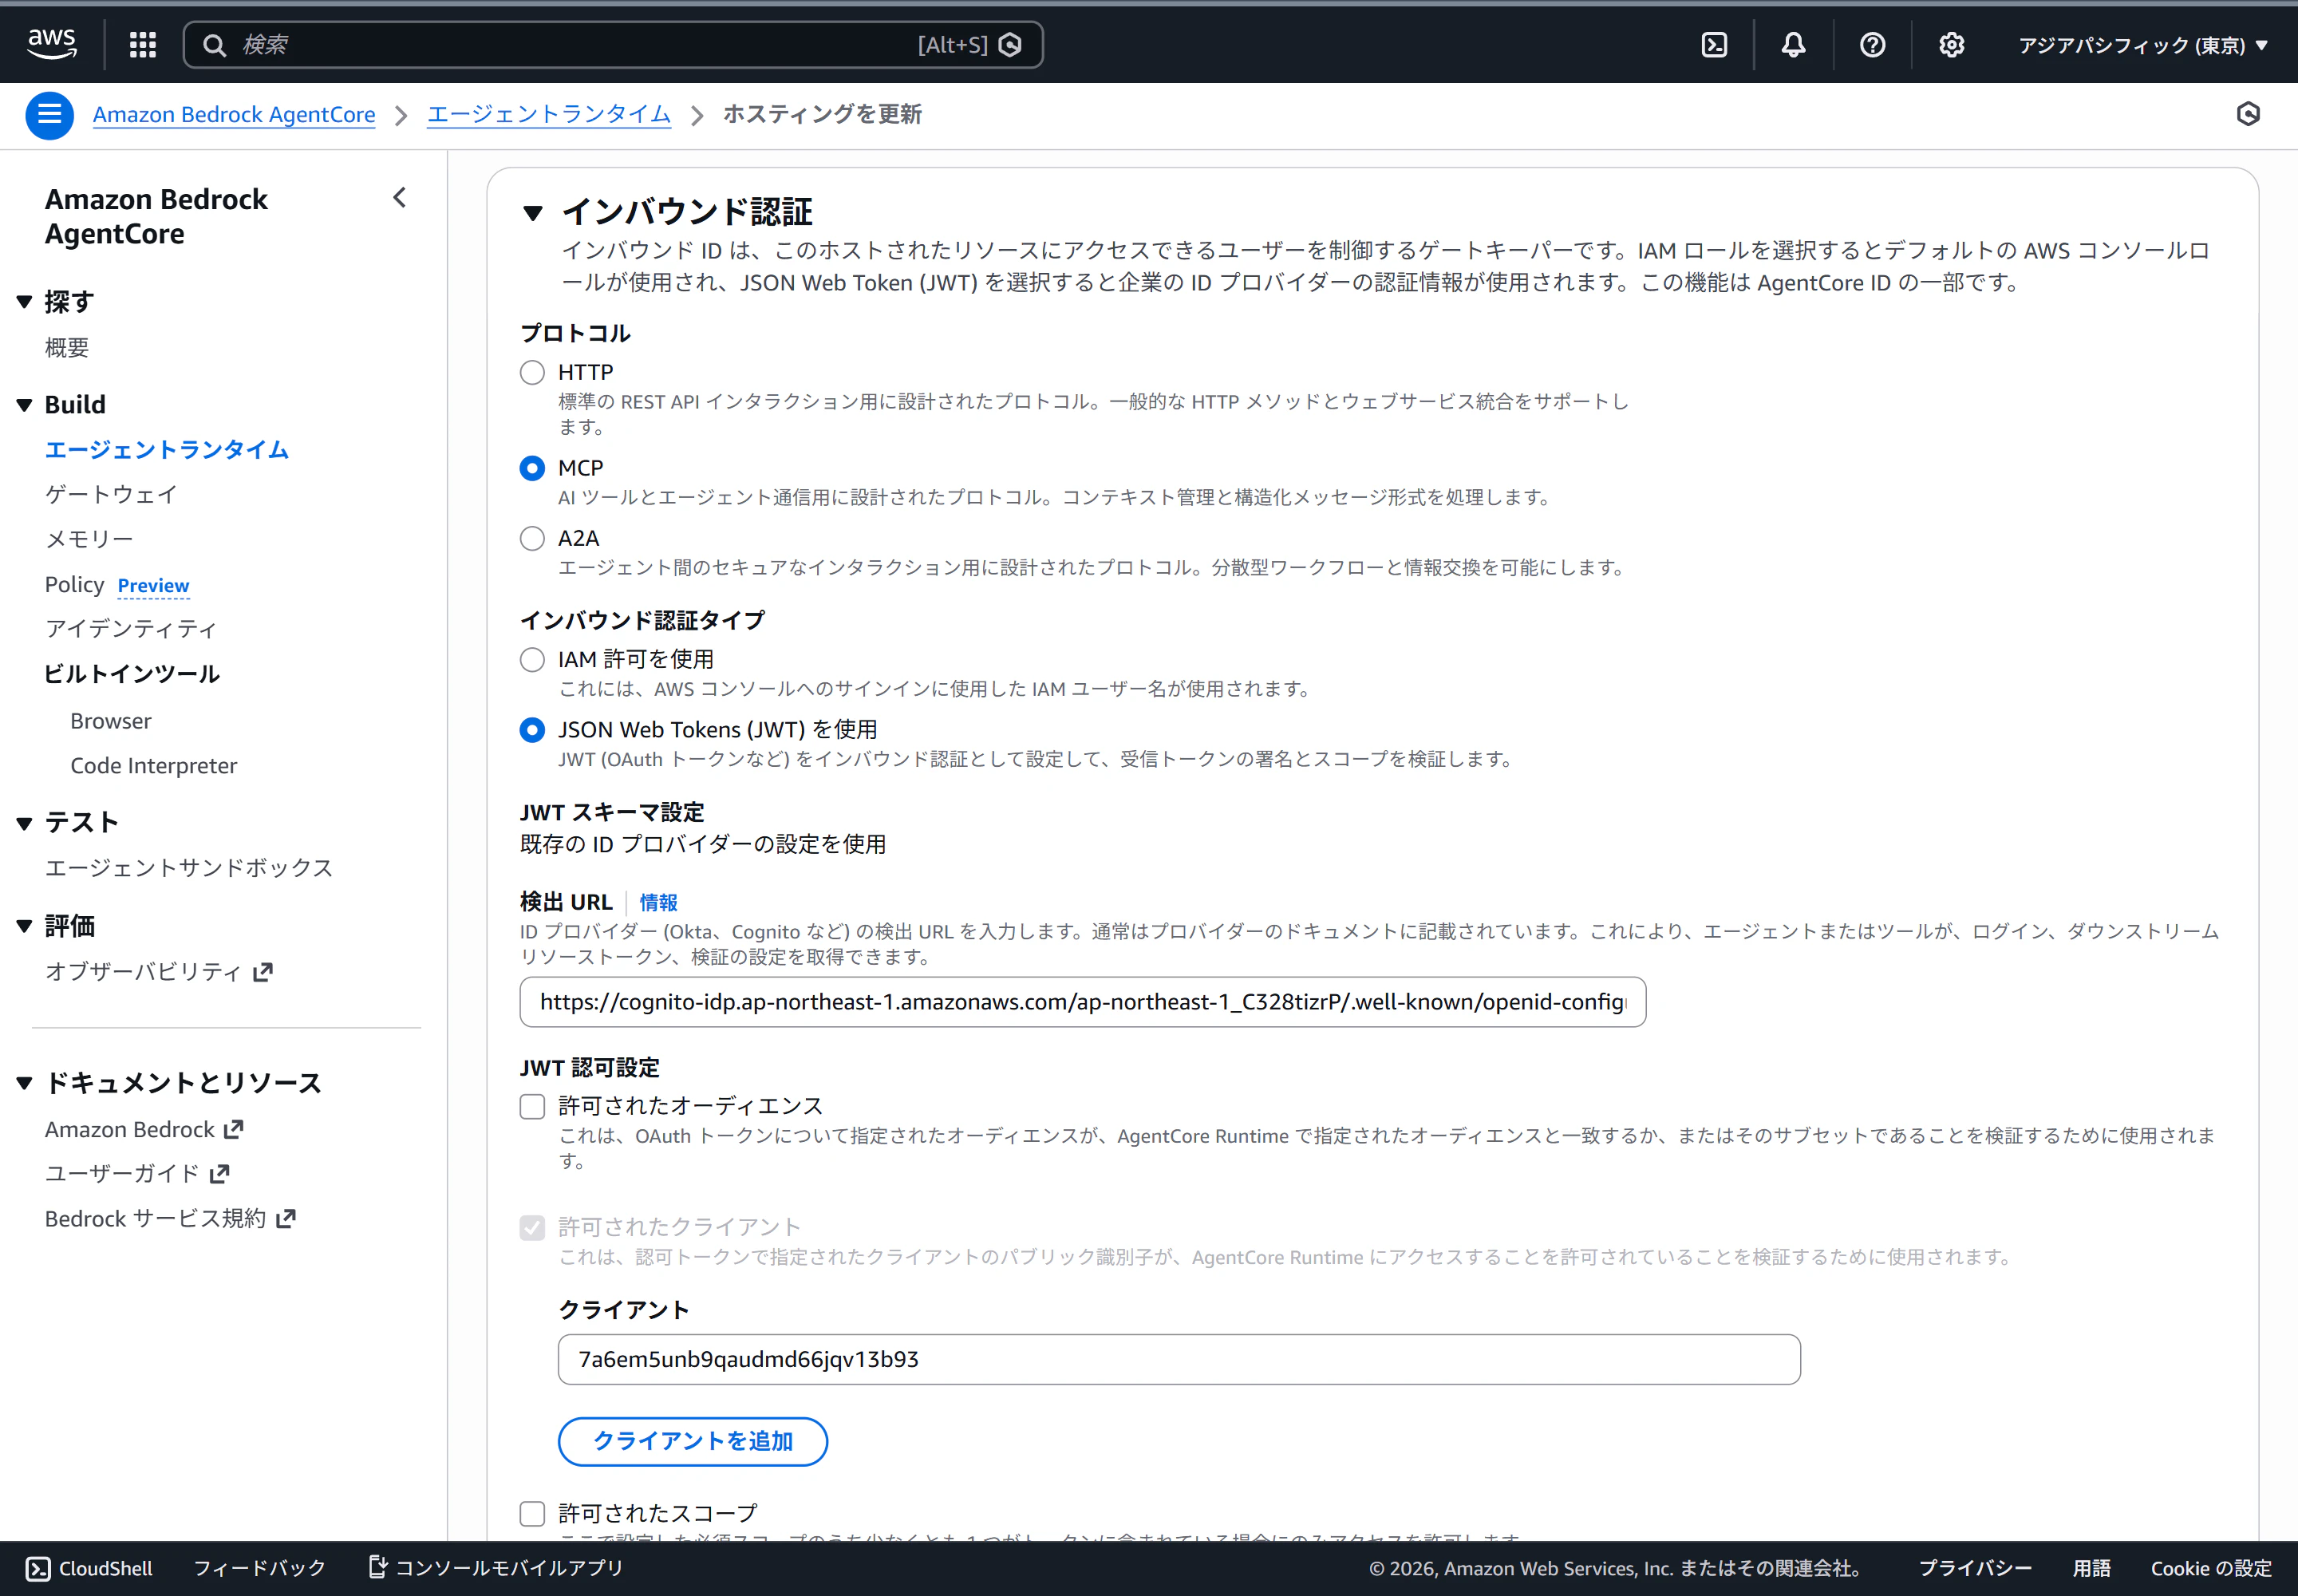
Task: Open console settings gear
Action: [1951, 44]
